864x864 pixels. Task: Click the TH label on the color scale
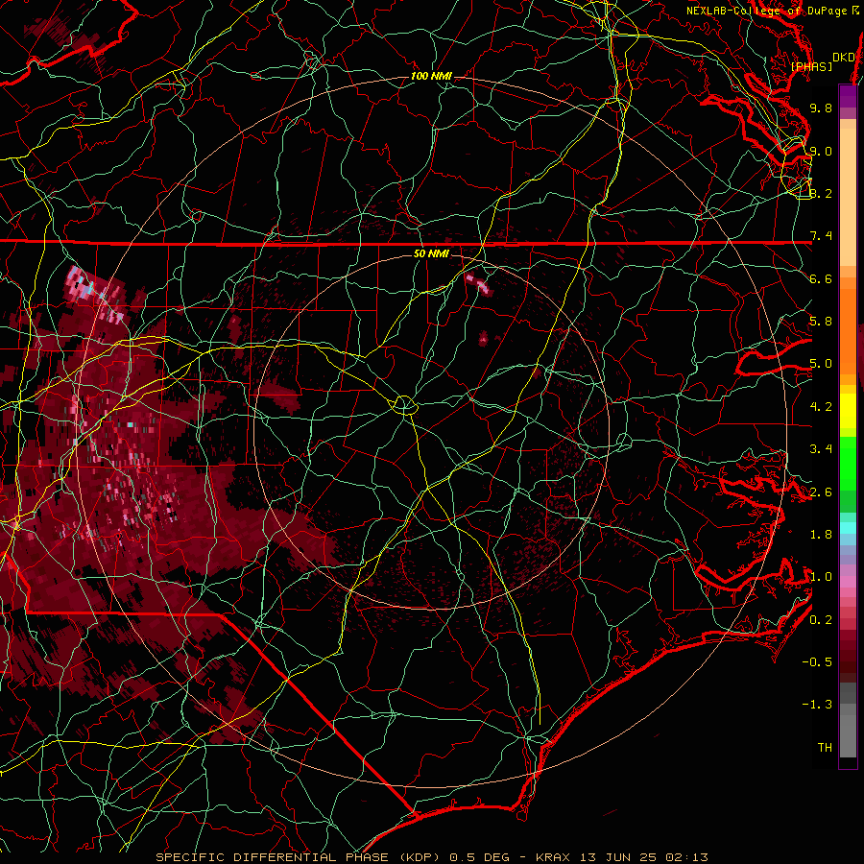(825, 748)
